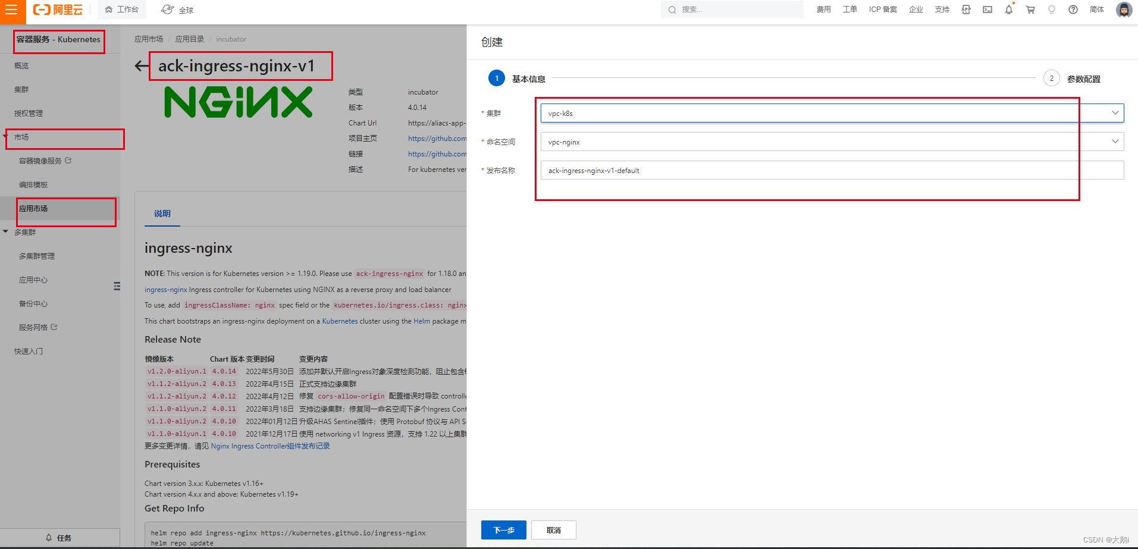The image size is (1138, 549).
Task: Click the 下一步 button
Action: coord(504,530)
